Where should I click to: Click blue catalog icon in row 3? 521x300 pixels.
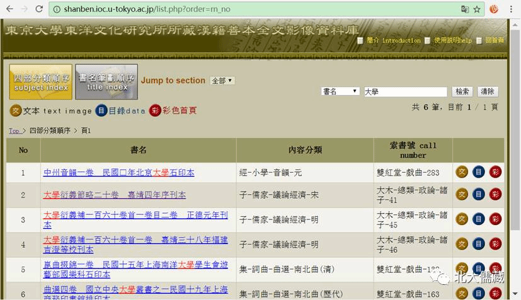tap(479, 219)
